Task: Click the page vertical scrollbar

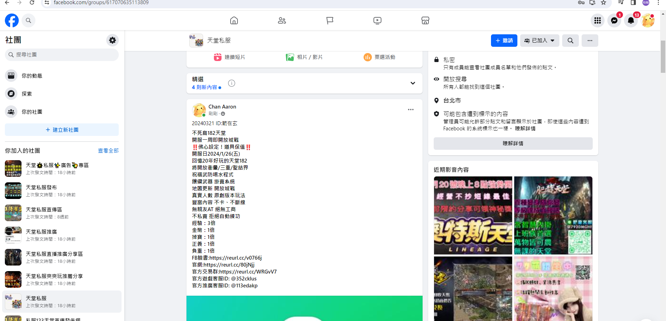Action: [x=663, y=57]
